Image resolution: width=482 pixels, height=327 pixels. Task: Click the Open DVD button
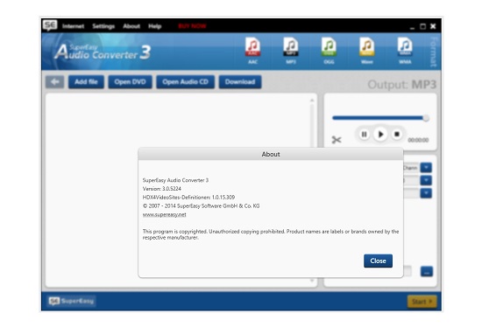point(130,82)
